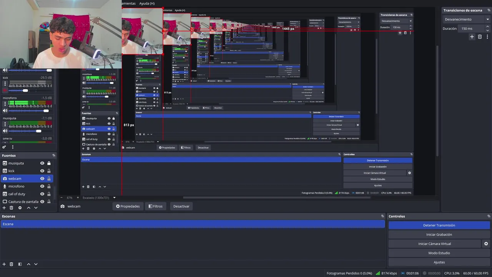Move selected source down in main Fuentes toolbar

(x=36, y=208)
